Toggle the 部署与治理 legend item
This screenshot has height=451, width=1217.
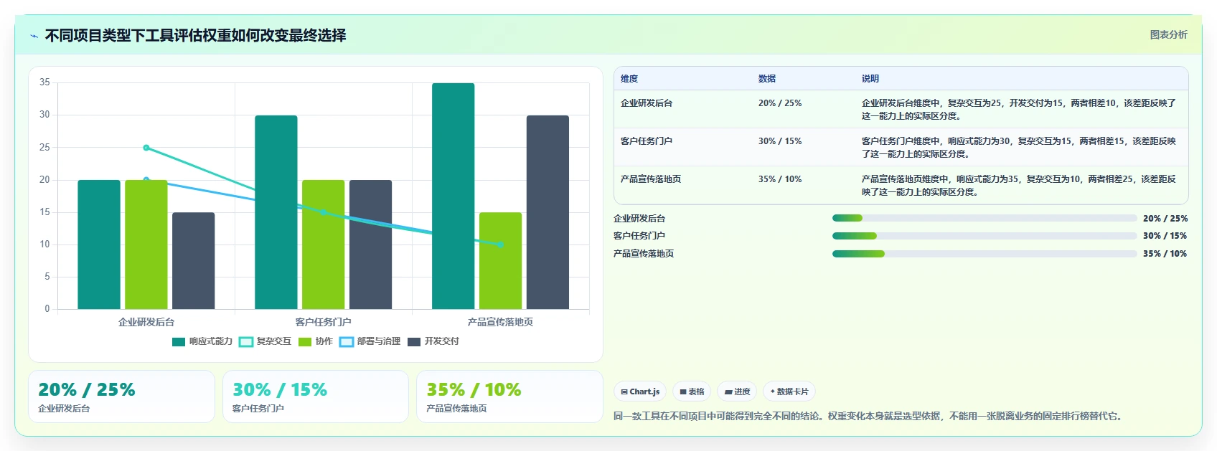(x=370, y=341)
